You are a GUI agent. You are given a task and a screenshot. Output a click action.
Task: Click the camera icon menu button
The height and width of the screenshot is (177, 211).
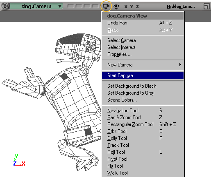[x=106, y=6]
